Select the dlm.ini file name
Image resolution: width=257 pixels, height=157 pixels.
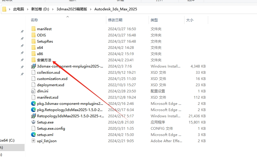point(43,91)
